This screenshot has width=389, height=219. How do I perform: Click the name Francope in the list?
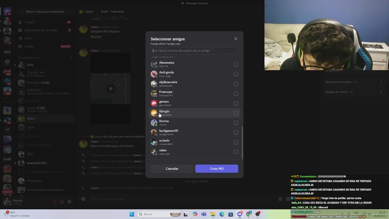pos(166,92)
